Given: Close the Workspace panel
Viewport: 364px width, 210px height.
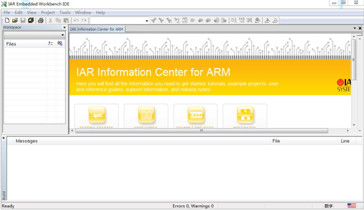Looking at the screenshot, I should [x=65, y=28].
